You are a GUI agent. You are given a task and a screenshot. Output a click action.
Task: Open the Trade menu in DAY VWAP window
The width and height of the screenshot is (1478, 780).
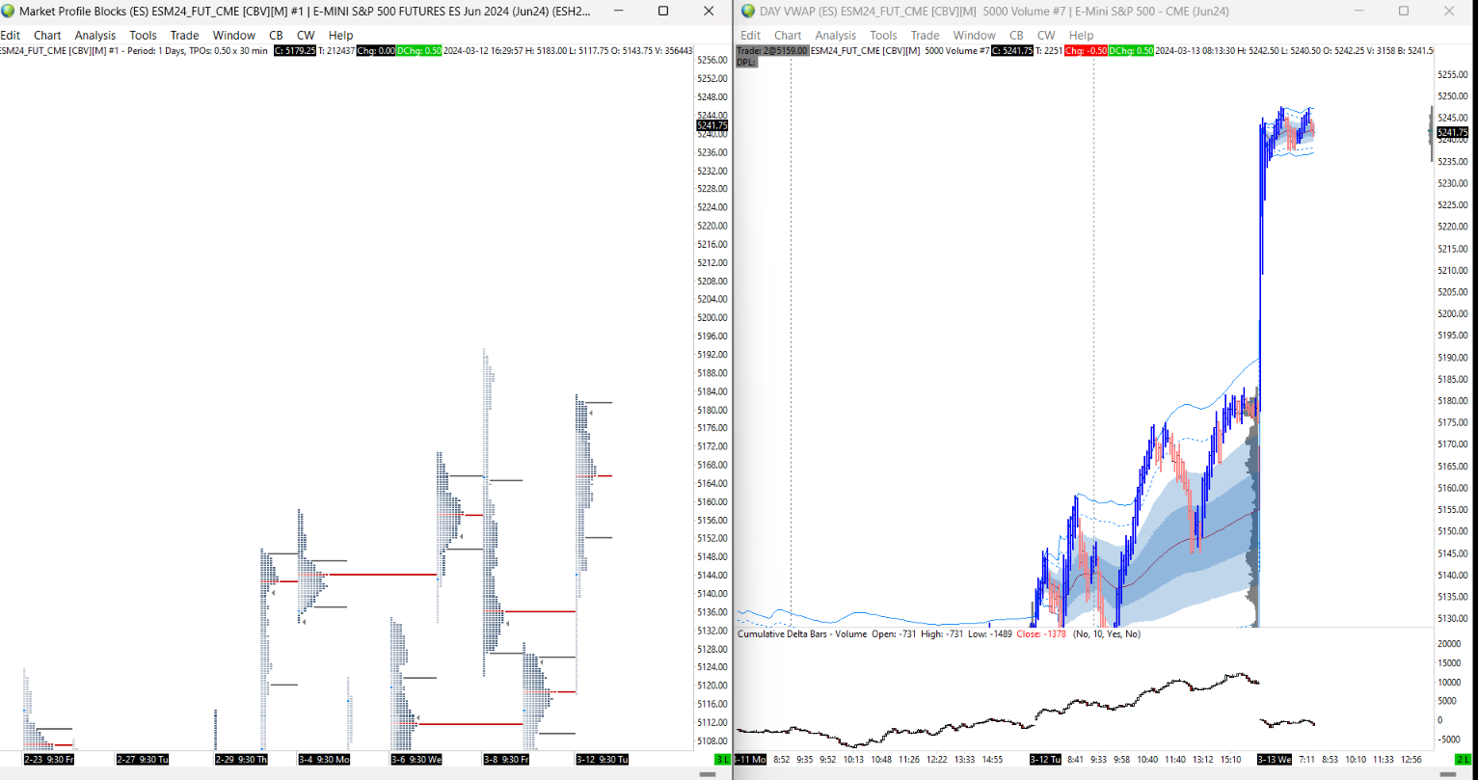coord(925,36)
